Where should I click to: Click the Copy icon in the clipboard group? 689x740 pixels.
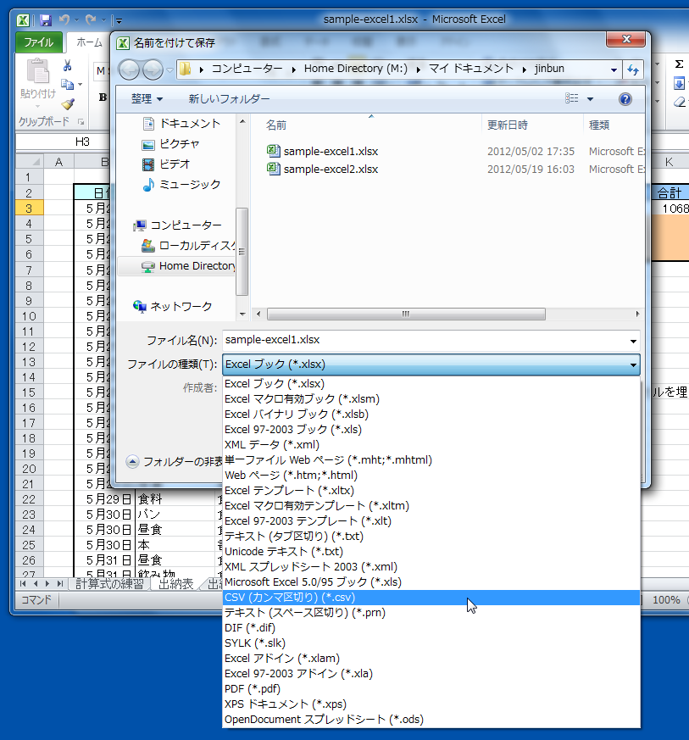click(68, 84)
